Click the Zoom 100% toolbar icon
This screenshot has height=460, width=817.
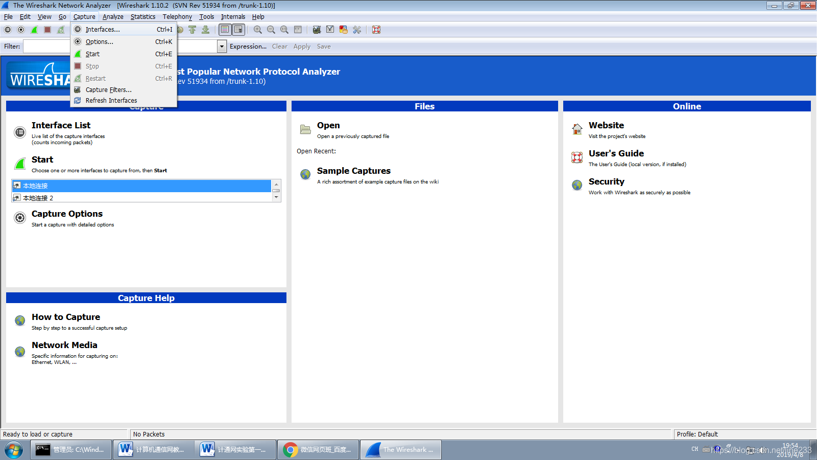(284, 30)
